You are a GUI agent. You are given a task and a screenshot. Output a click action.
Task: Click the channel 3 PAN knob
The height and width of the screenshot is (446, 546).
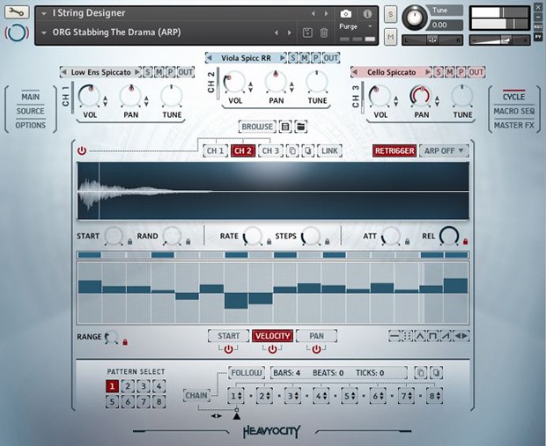pyautogui.click(x=421, y=96)
